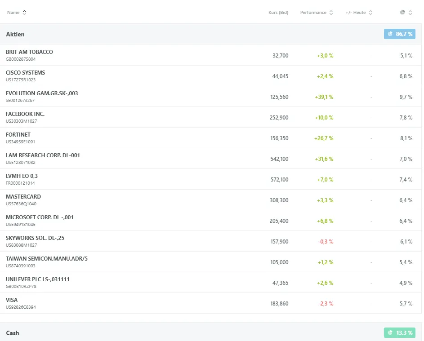Click ISIN US34959E1091

tap(20, 142)
